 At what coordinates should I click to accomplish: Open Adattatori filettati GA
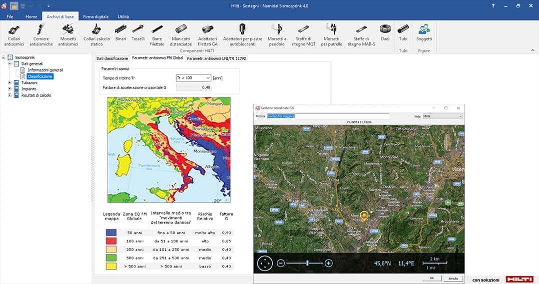coord(208,34)
